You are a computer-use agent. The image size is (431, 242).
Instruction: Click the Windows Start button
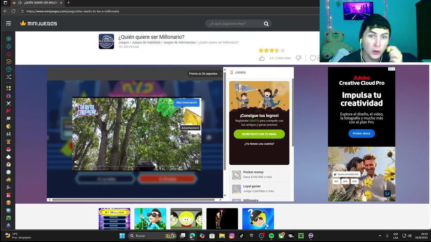coord(122,236)
